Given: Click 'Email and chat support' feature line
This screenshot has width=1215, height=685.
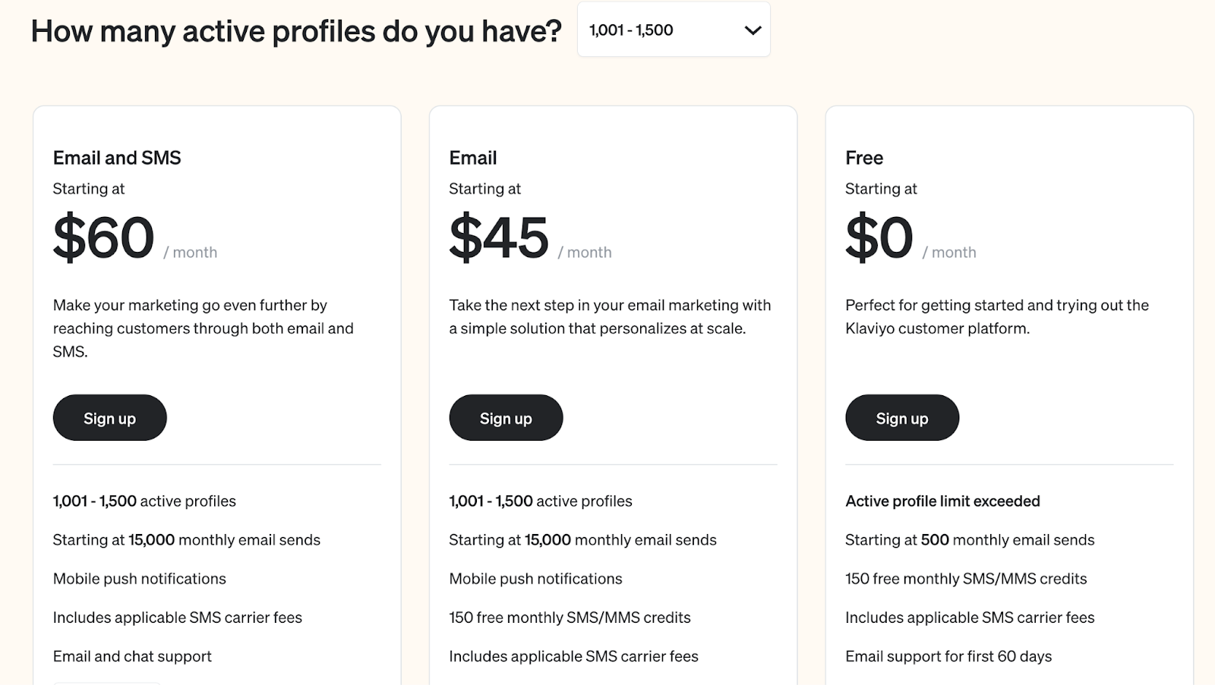Looking at the screenshot, I should coord(132,656).
